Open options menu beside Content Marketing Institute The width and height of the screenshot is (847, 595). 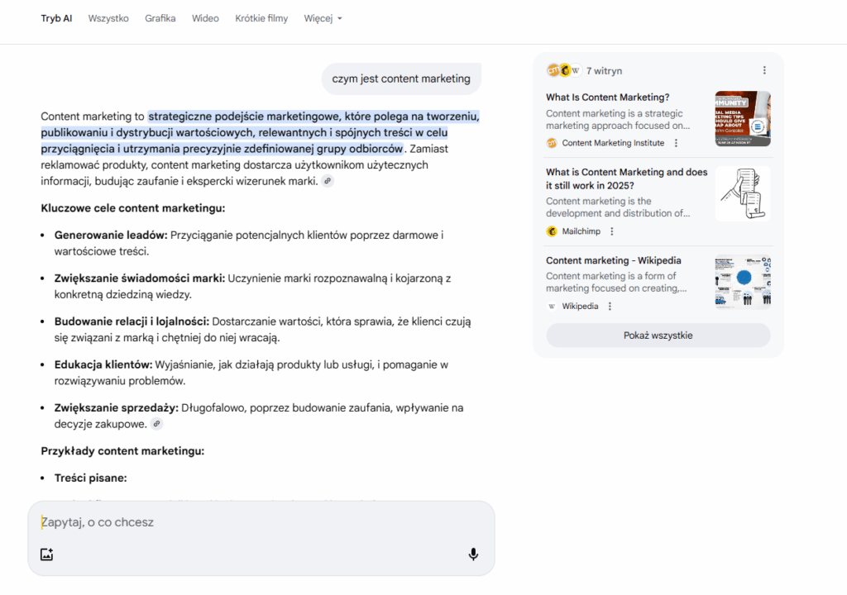(x=676, y=143)
